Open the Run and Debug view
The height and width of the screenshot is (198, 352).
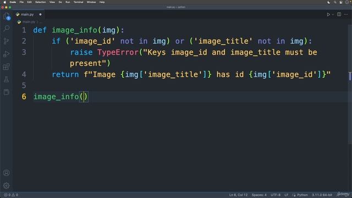(x=6, y=54)
